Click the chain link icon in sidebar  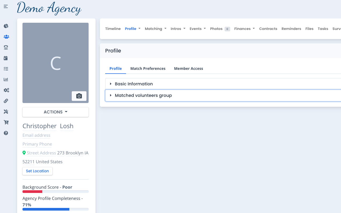tap(6, 101)
